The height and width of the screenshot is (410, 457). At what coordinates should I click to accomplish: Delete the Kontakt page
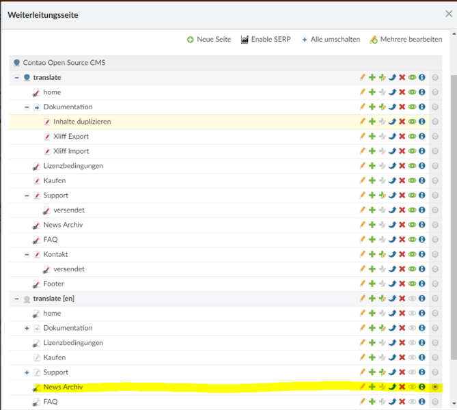(402, 254)
